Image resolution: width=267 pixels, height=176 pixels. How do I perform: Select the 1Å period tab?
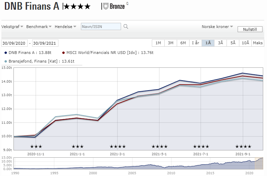pyautogui.click(x=208, y=43)
